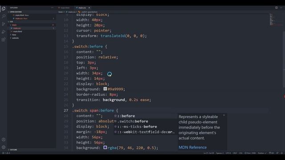Click the .switch span:before breadcrumb
This screenshot has height=160, width=285.
coord(88,12)
